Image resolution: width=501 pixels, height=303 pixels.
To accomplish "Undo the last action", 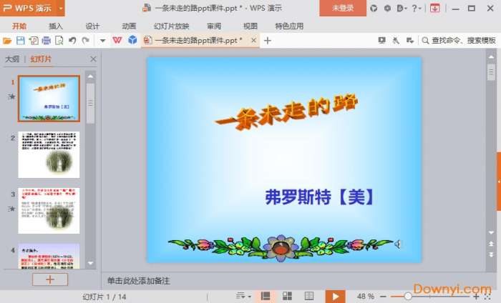I will coord(72,41).
